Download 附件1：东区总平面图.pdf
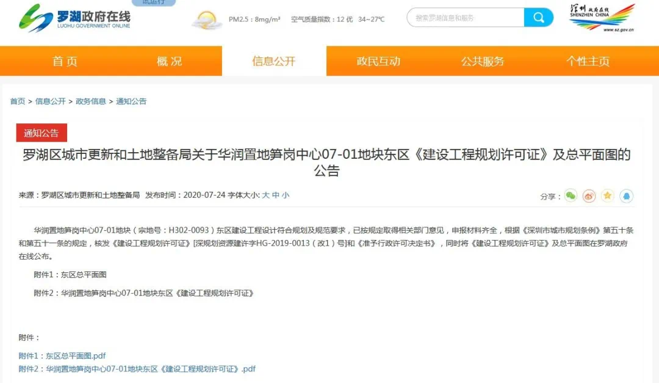Image resolution: width=659 pixels, height=383 pixels. point(62,356)
